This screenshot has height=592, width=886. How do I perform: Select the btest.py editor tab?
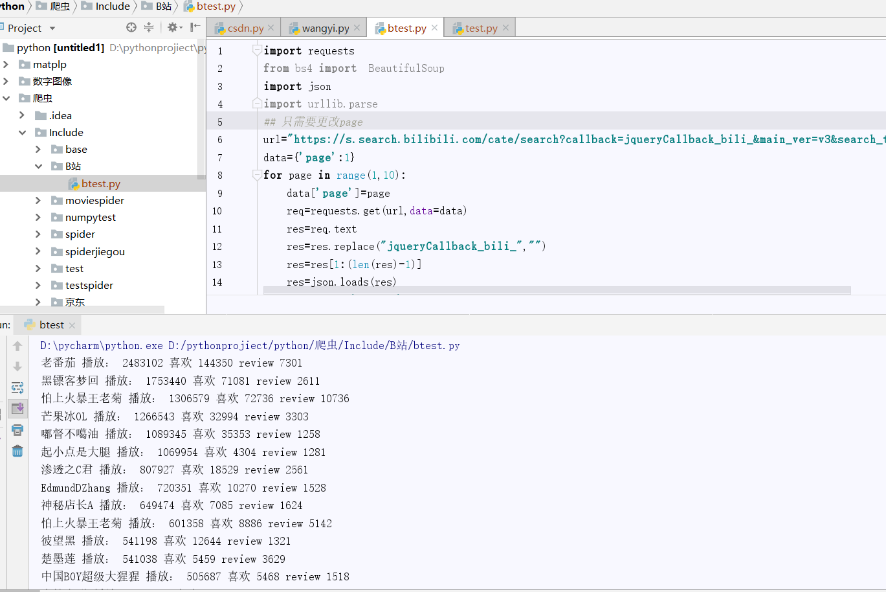[x=407, y=28]
